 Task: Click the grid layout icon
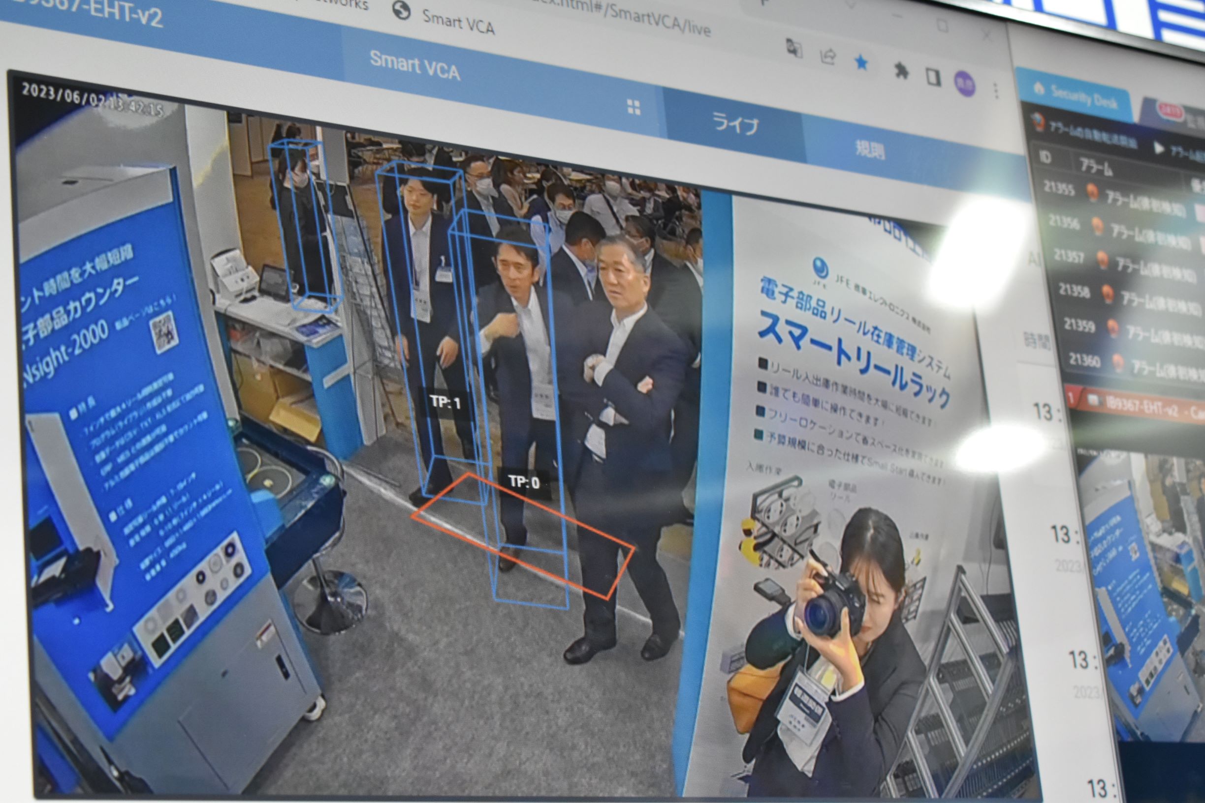(x=634, y=107)
